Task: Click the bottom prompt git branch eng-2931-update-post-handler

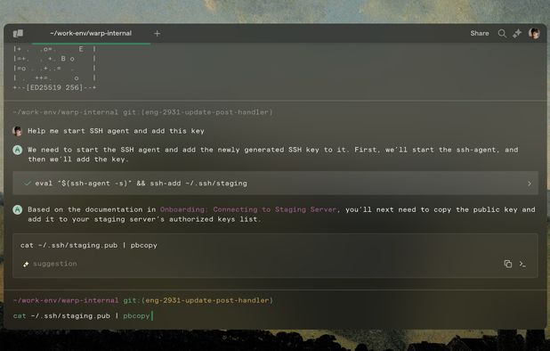Action: coord(207,300)
